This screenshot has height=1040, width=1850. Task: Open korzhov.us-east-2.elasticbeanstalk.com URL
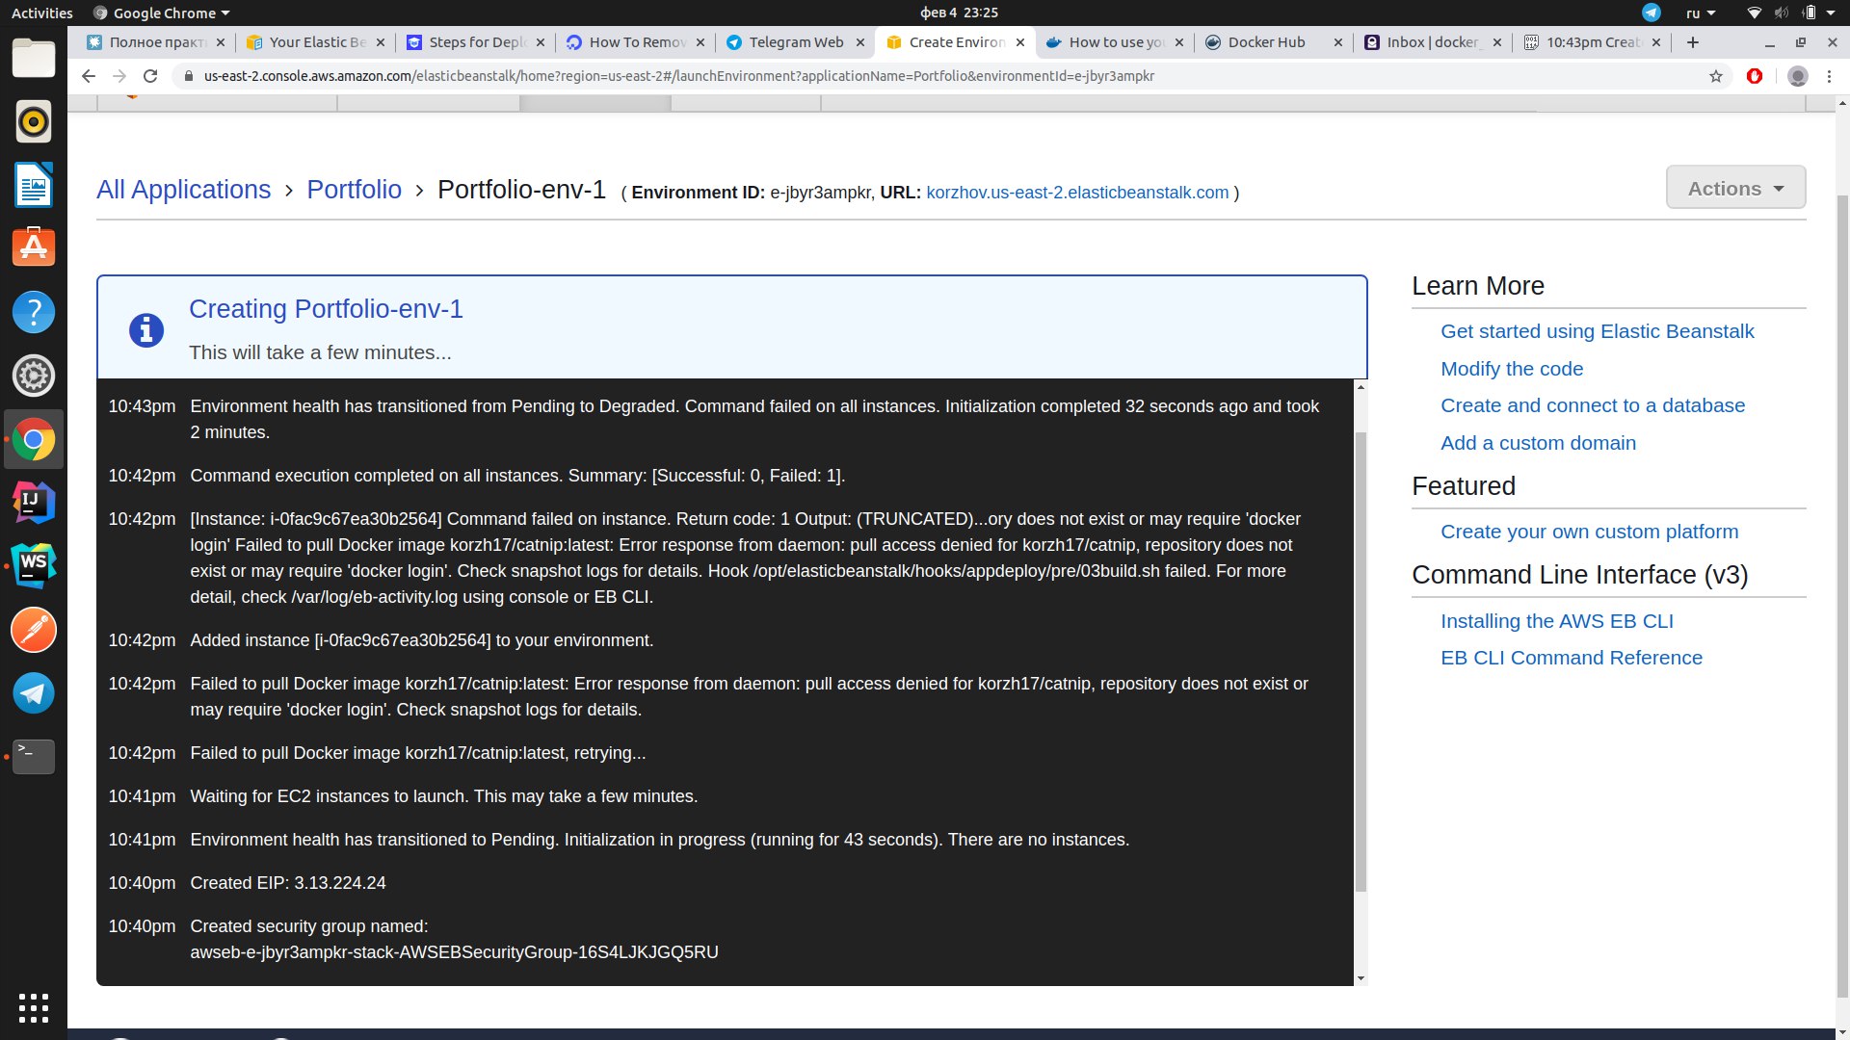coord(1077,193)
